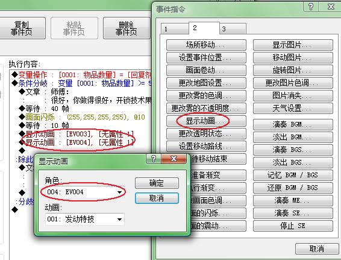Image resolution: width=341 pixels, height=260 pixels.
Task: Open the 图片消失 command
Action: click(293, 95)
